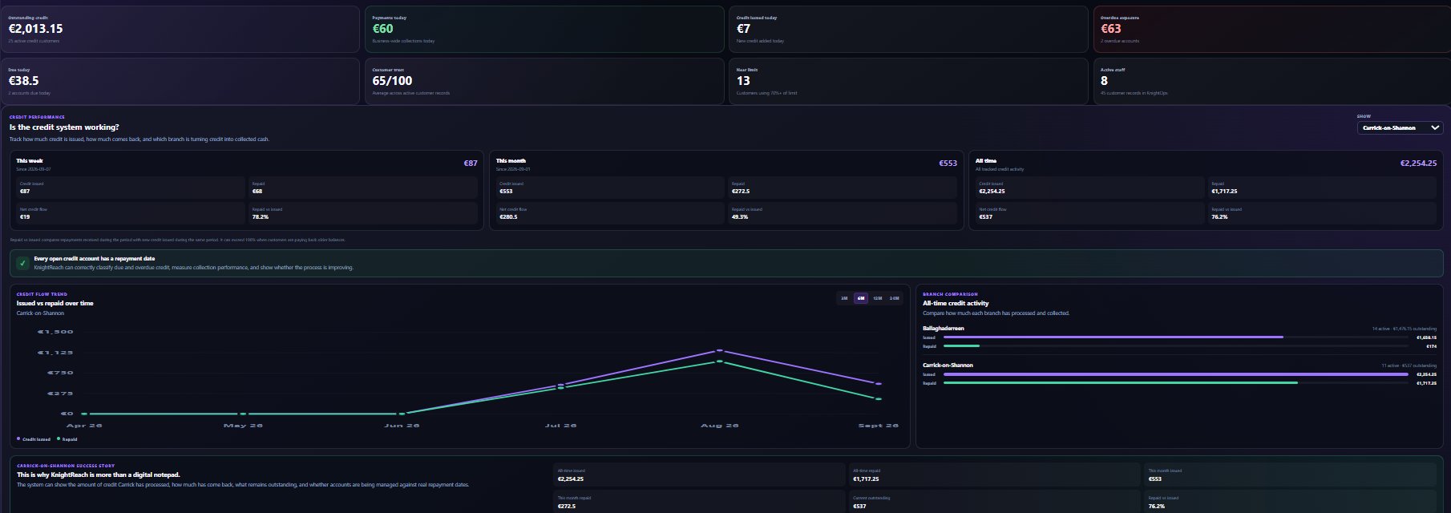
Task: Click the "Is the credit system working?" heading
Action: (64, 127)
